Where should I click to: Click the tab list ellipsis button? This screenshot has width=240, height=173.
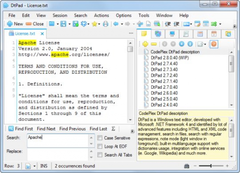click(x=131, y=33)
